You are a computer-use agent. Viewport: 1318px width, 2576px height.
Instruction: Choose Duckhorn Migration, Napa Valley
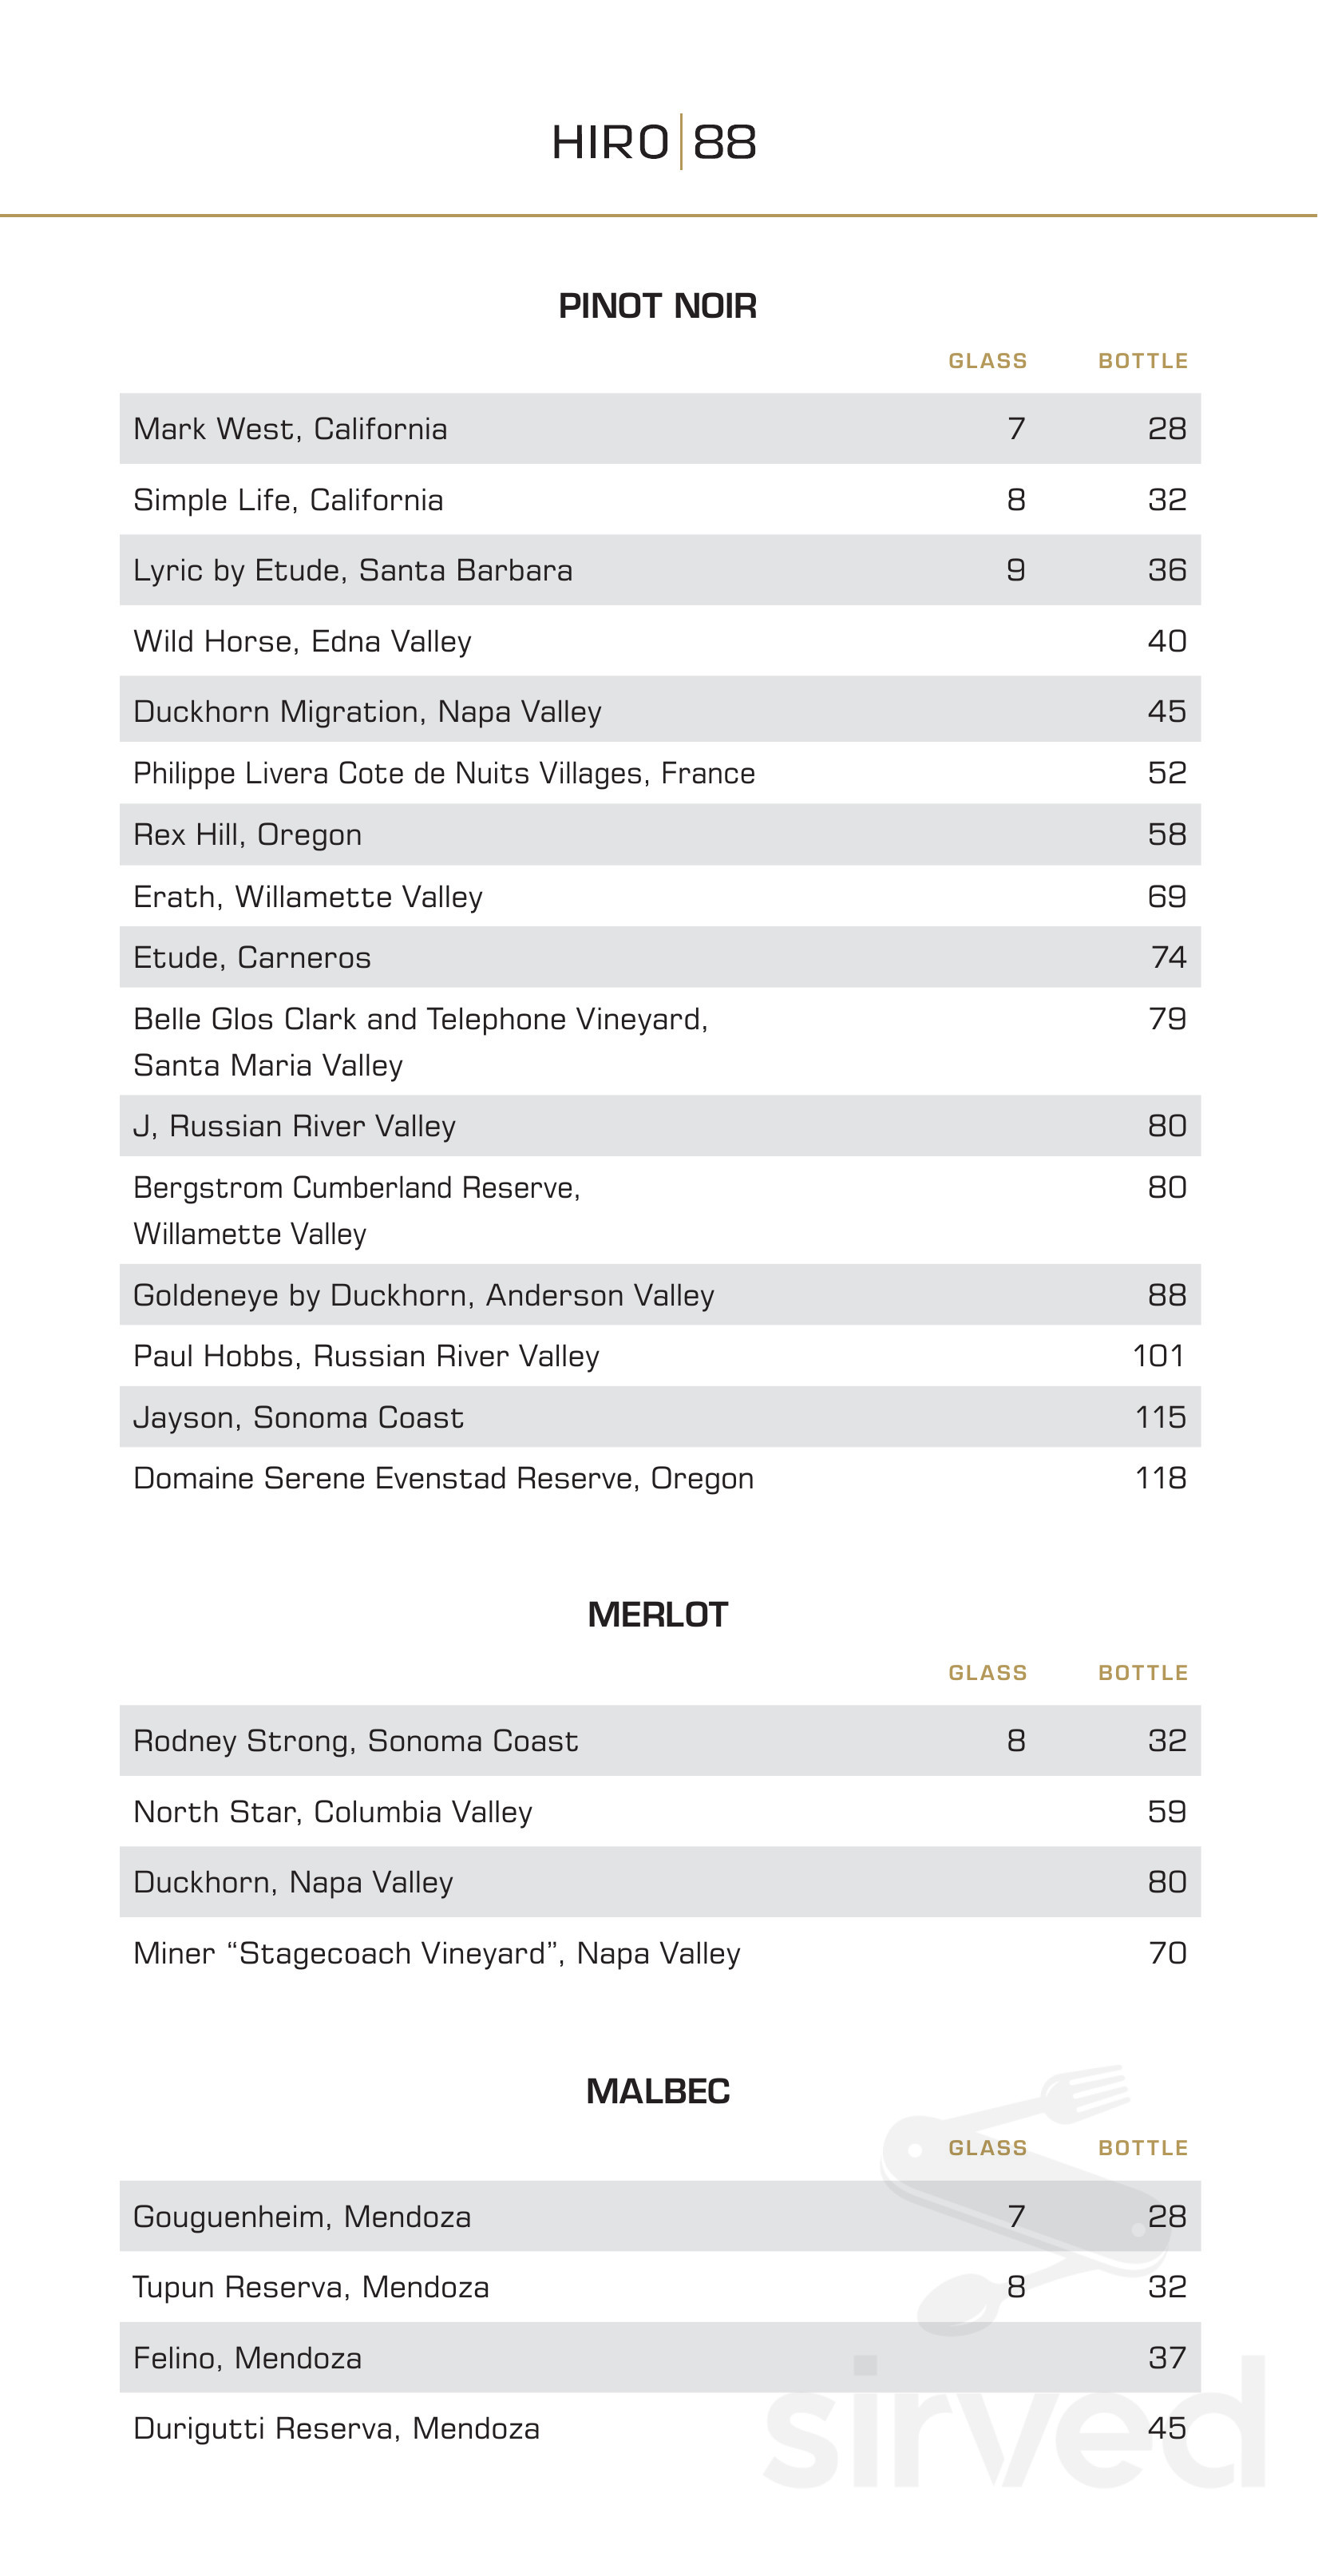[x=367, y=711]
